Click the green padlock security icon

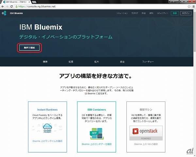pos(17,7)
